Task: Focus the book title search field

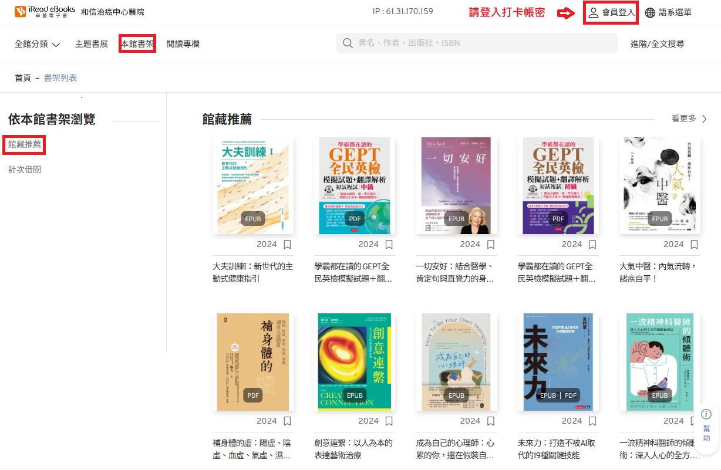Action: 481,43
